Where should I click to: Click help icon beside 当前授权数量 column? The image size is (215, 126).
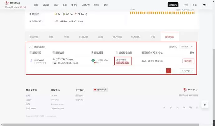[117, 53]
